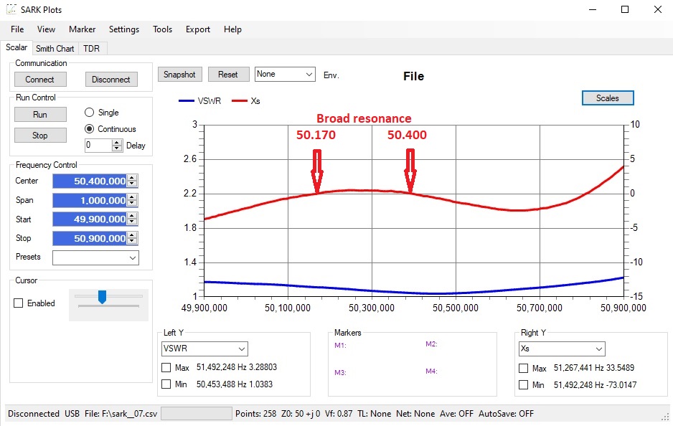Select the Single run mode radio button

[90, 113]
